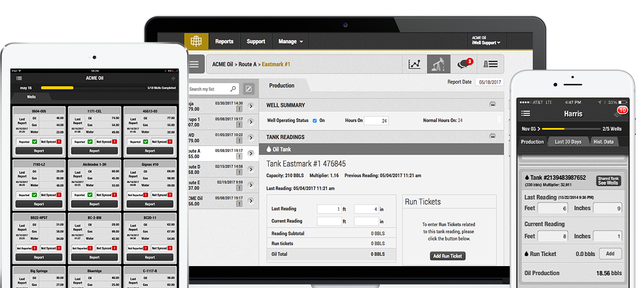
Task: Open comments with 3 notifications
Action: (x=464, y=64)
